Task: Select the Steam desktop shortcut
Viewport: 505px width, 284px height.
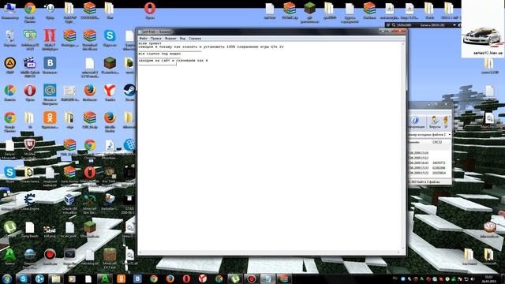Action: 129,93
